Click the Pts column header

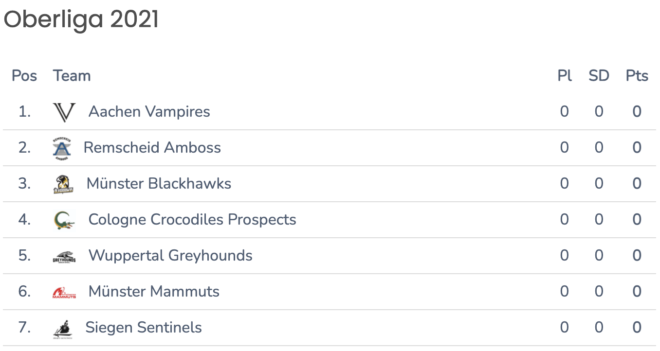[637, 76]
